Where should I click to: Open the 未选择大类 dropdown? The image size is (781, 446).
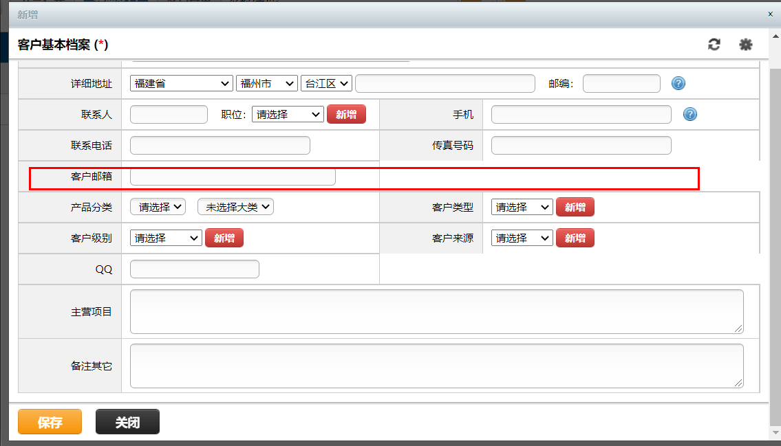(235, 207)
